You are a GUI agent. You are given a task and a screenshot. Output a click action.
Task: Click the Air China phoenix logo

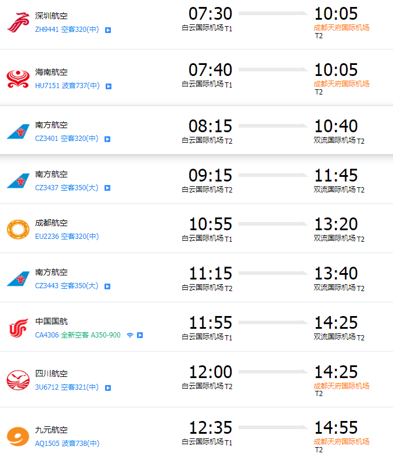click(x=18, y=328)
